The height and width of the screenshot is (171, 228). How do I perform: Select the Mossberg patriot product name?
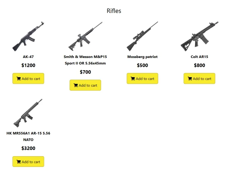pos(142,57)
